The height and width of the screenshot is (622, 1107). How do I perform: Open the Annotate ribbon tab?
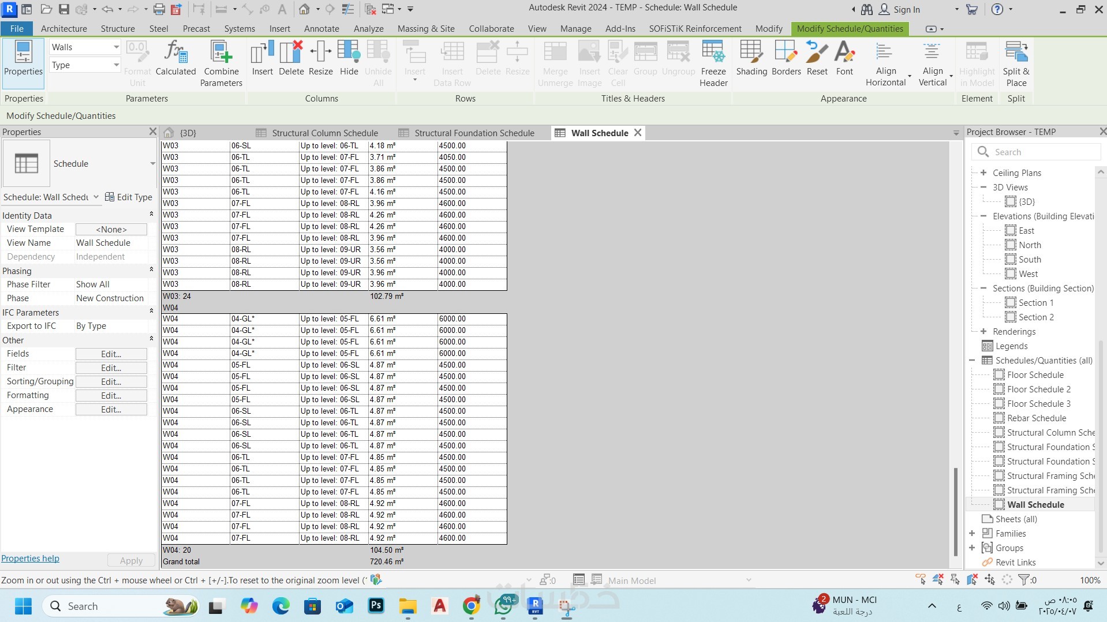coord(321,28)
